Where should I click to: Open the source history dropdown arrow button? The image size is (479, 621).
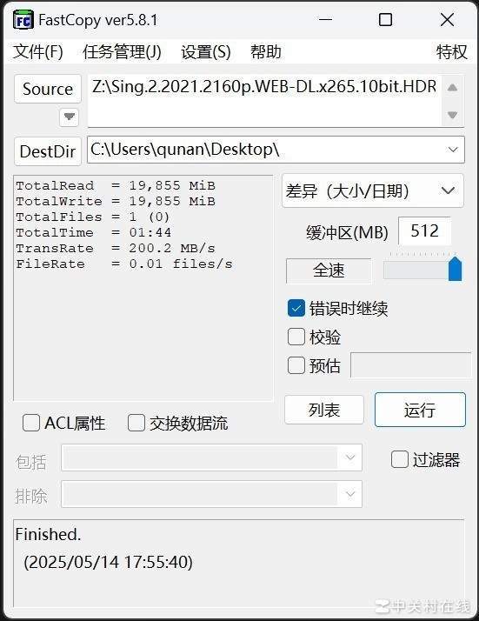click(x=70, y=117)
